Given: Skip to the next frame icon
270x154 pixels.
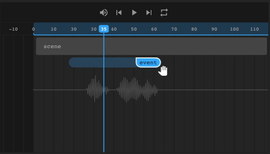Looking at the screenshot, I should pyautogui.click(x=149, y=12).
